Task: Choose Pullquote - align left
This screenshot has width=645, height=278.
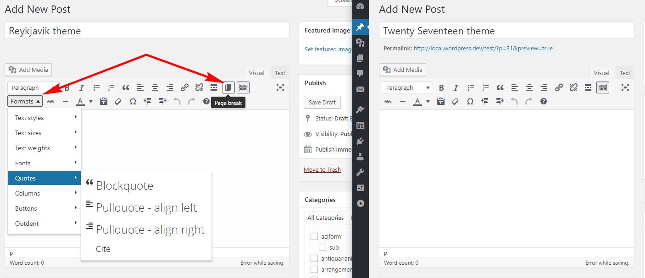Action: [x=146, y=207]
